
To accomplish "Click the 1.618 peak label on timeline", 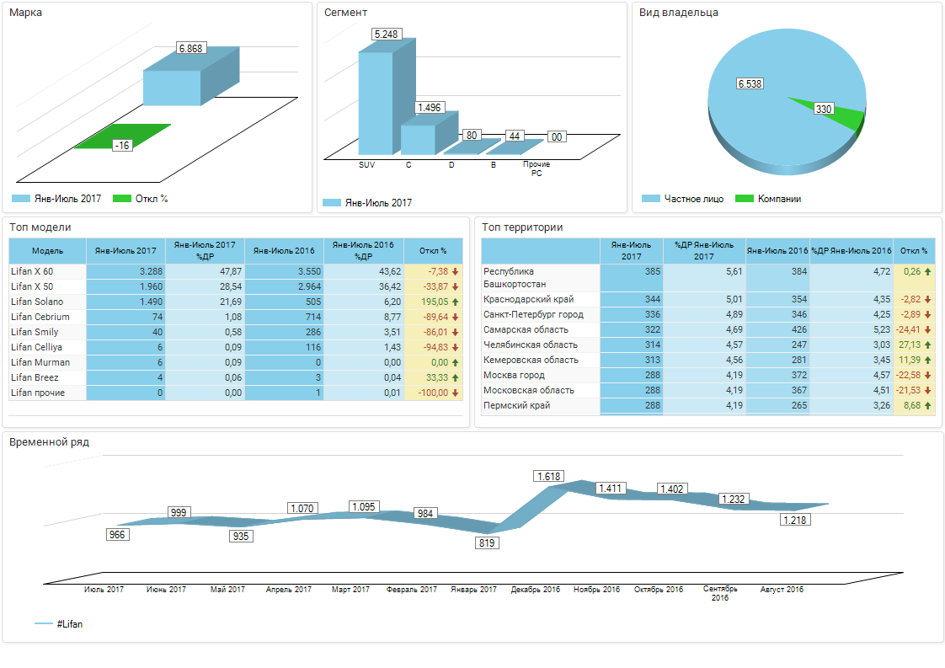I will tap(548, 477).
